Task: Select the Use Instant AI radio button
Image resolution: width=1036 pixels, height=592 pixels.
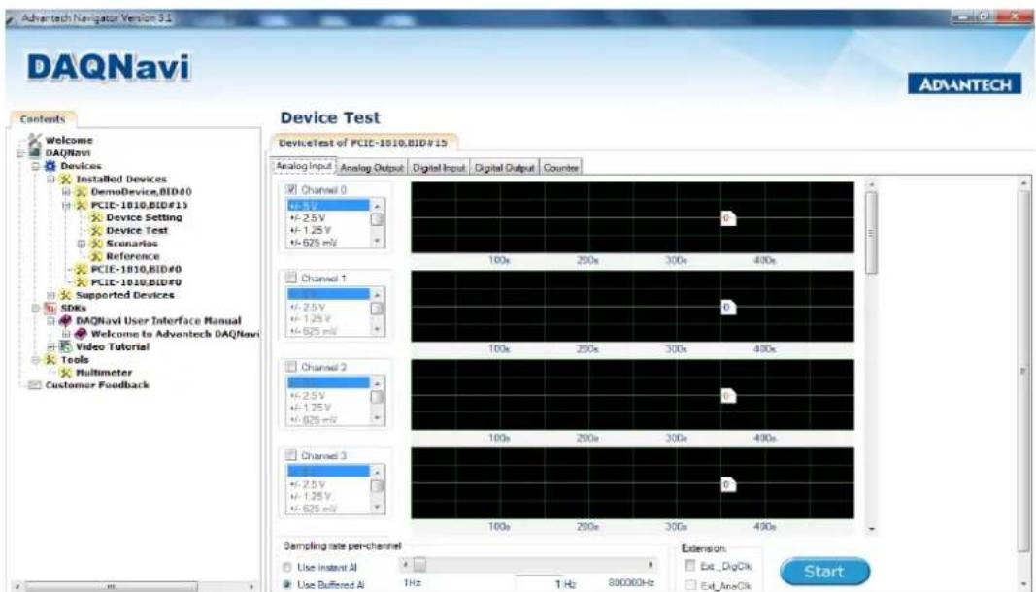Action: pyautogui.click(x=287, y=568)
